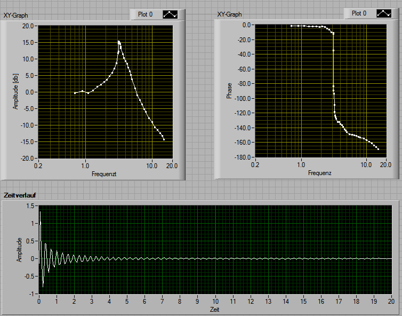
Task: Click the 20.0 maximum value on amplitude y-axis
Action: [x=28, y=26]
